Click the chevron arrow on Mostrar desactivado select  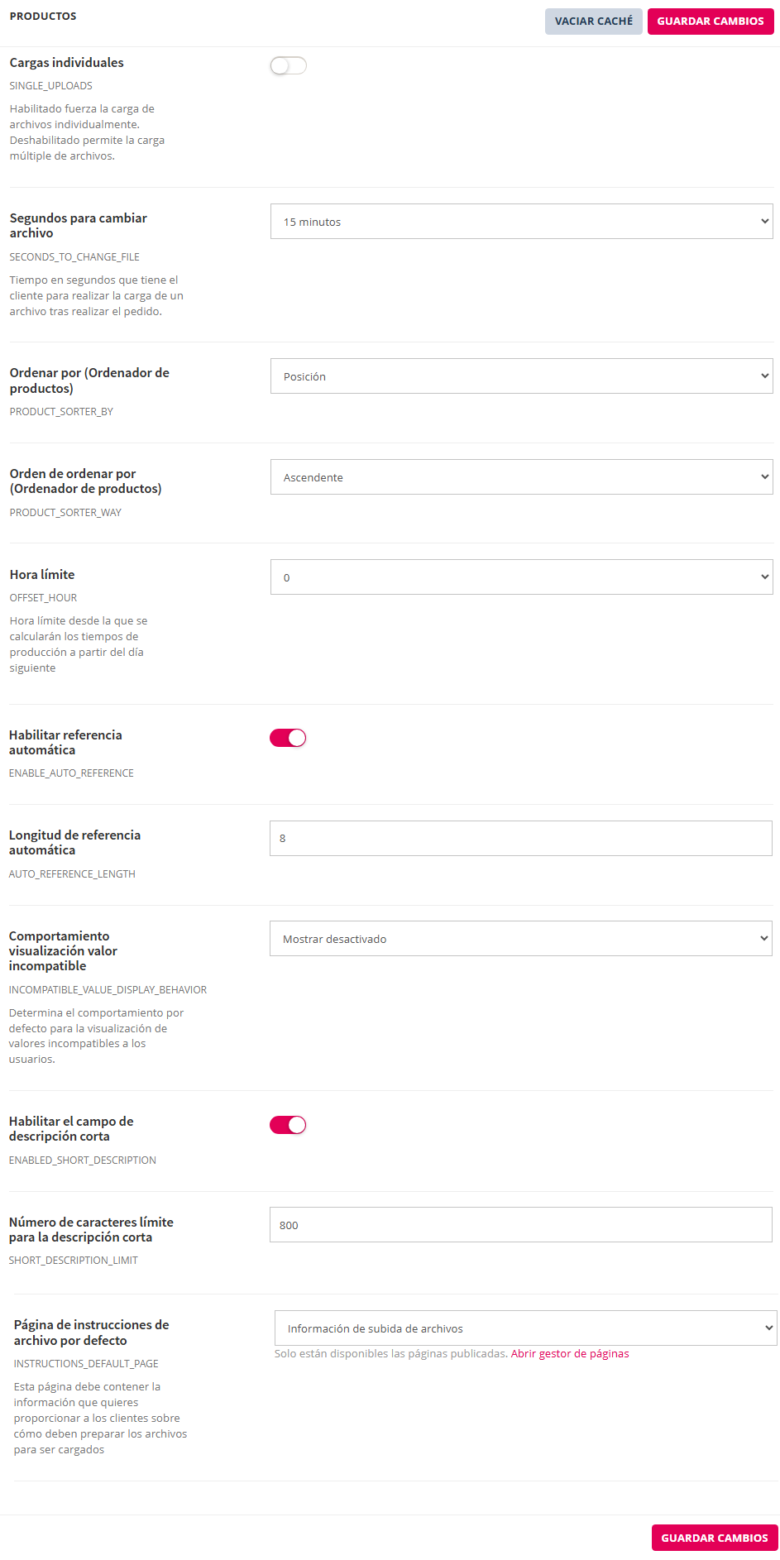763,939
